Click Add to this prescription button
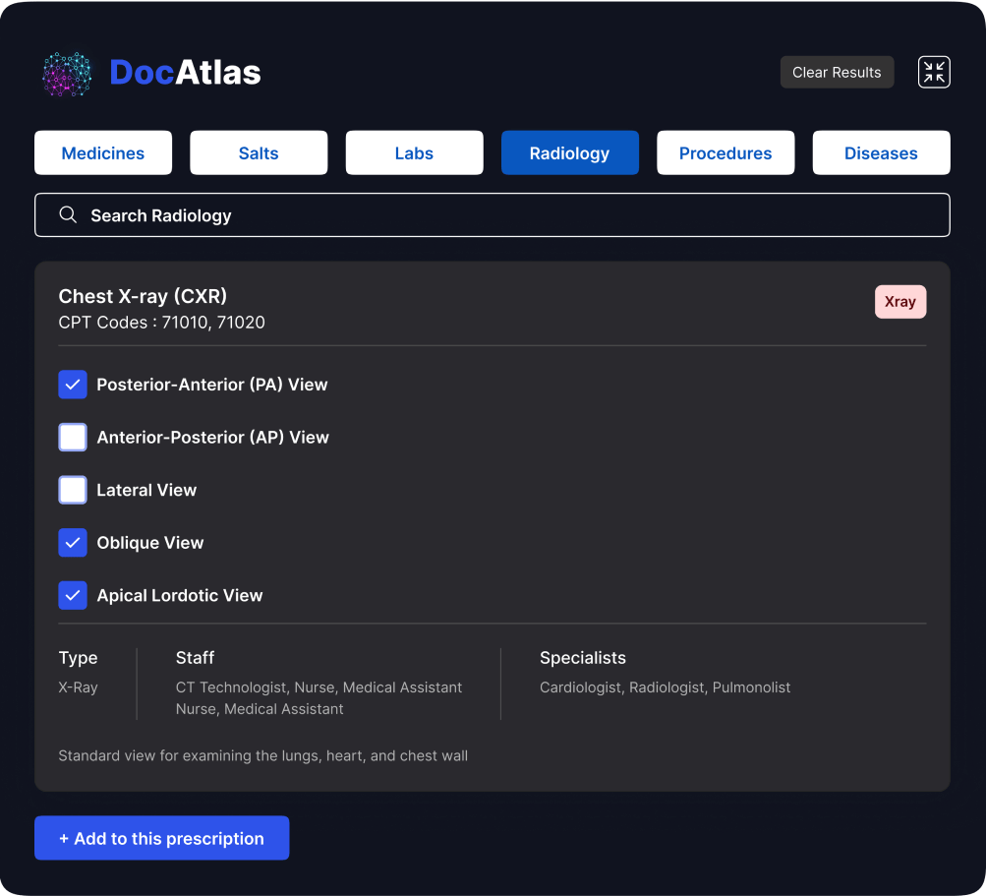The width and height of the screenshot is (986, 896). click(162, 838)
